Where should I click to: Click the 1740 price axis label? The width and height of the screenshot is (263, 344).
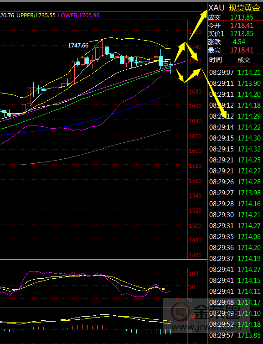[196, 47]
